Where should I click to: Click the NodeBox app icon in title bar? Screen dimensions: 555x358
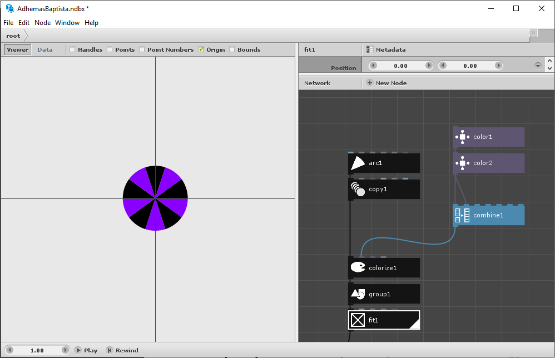point(9,8)
